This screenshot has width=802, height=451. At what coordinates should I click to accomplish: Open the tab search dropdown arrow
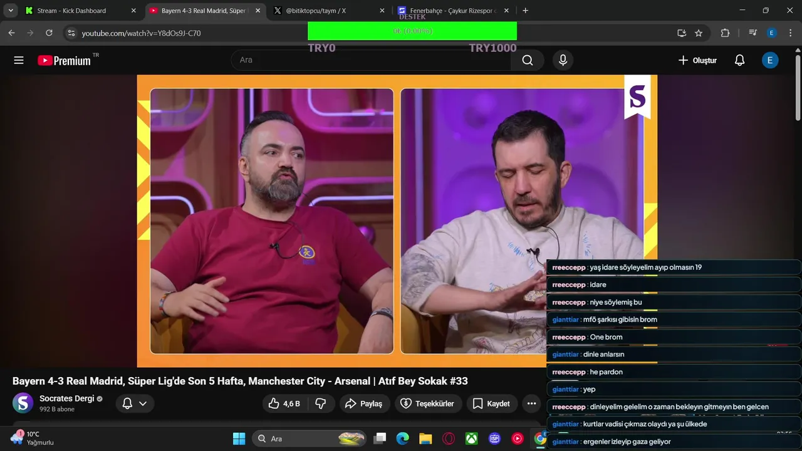pos(11,11)
